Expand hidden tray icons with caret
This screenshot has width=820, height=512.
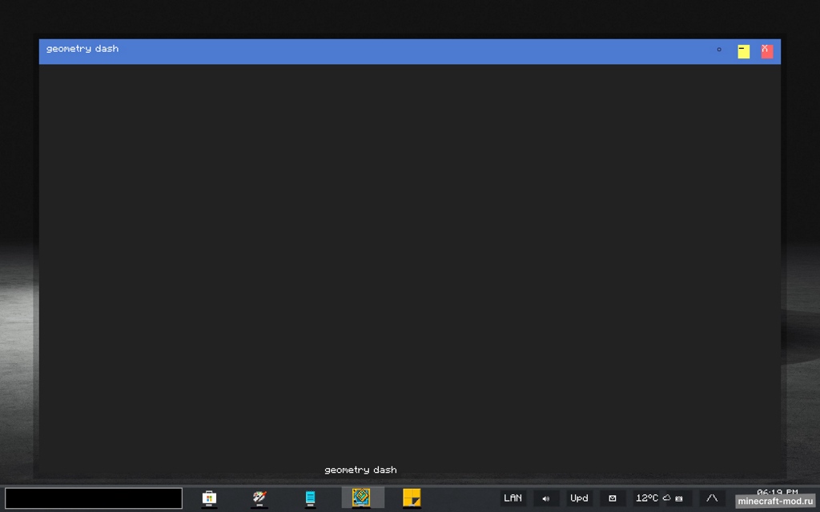tap(712, 498)
